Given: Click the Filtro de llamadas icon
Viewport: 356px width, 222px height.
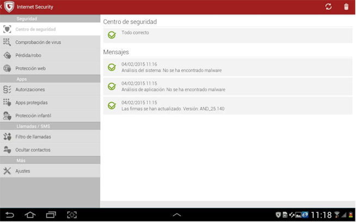Looking at the screenshot, I should 7,137.
